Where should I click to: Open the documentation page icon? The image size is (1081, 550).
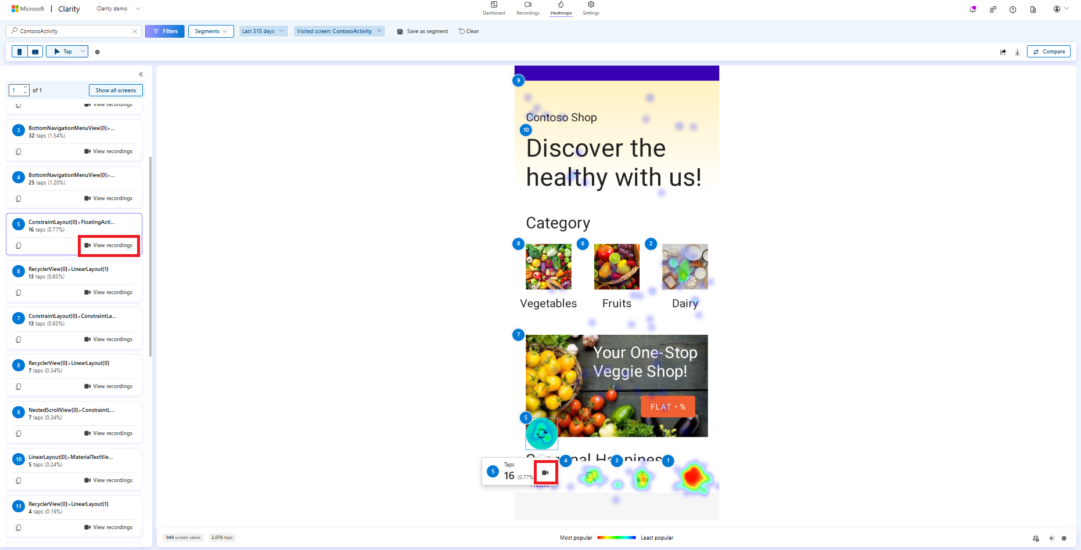(1033, 9)
